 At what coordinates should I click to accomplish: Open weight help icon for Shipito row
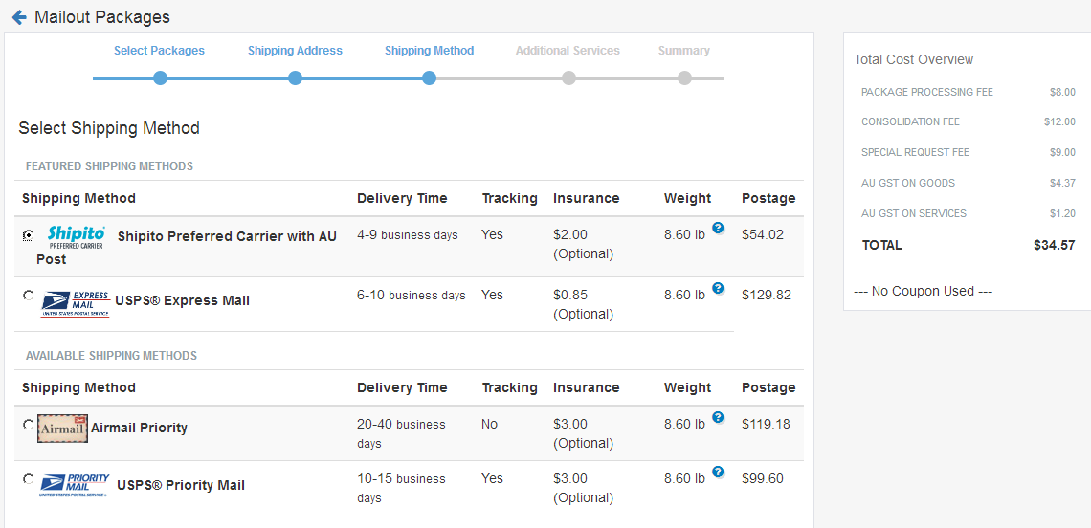(x=718, y=228)
